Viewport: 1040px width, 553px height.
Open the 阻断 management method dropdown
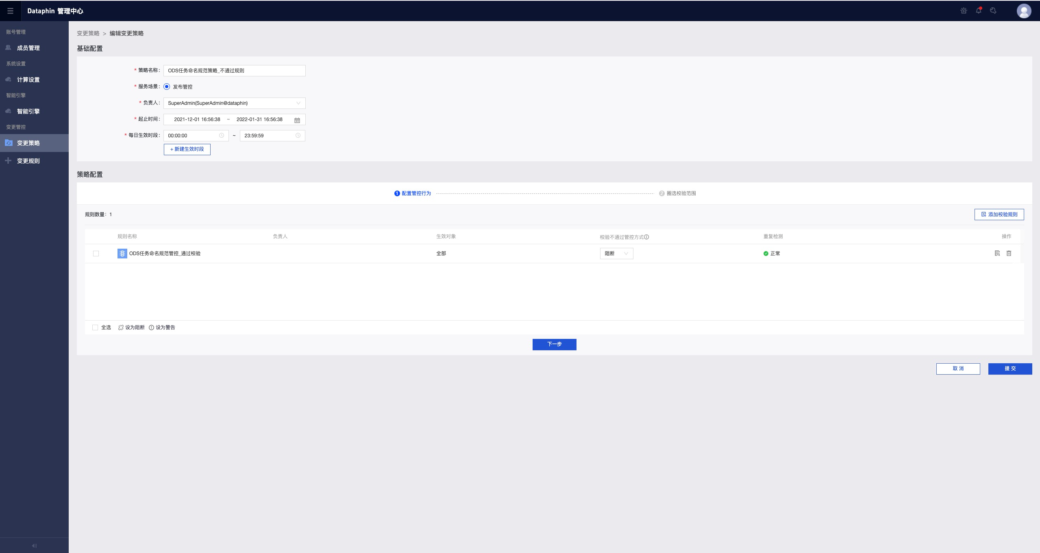(x=616, y=253)
